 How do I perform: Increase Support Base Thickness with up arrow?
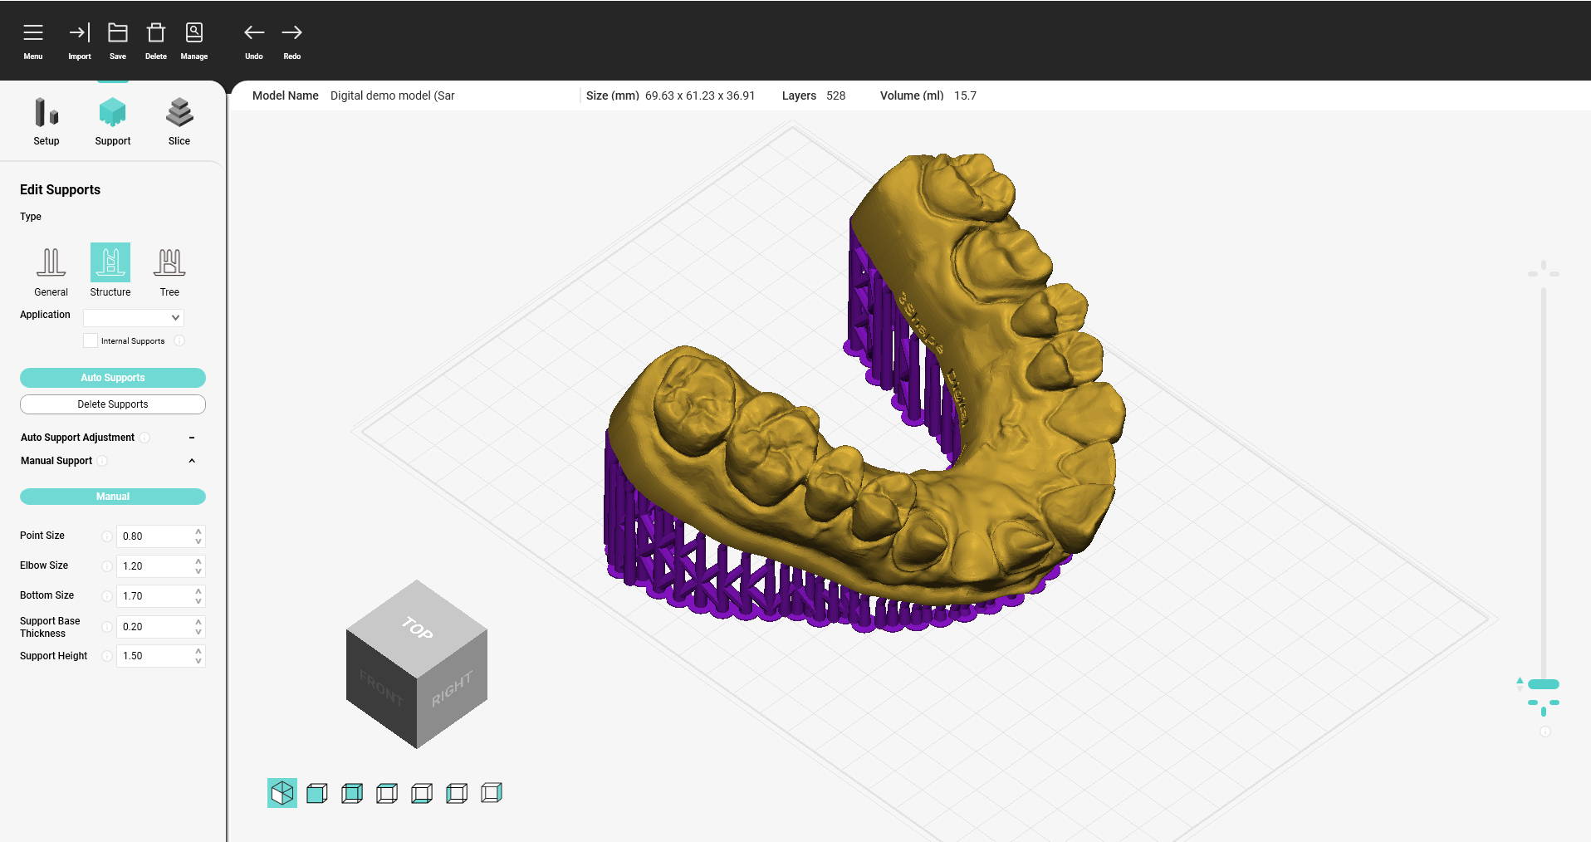pos(198,622)
